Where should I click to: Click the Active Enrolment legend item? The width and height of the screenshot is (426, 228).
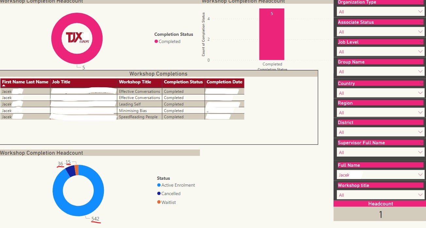[x=176, y=185]
